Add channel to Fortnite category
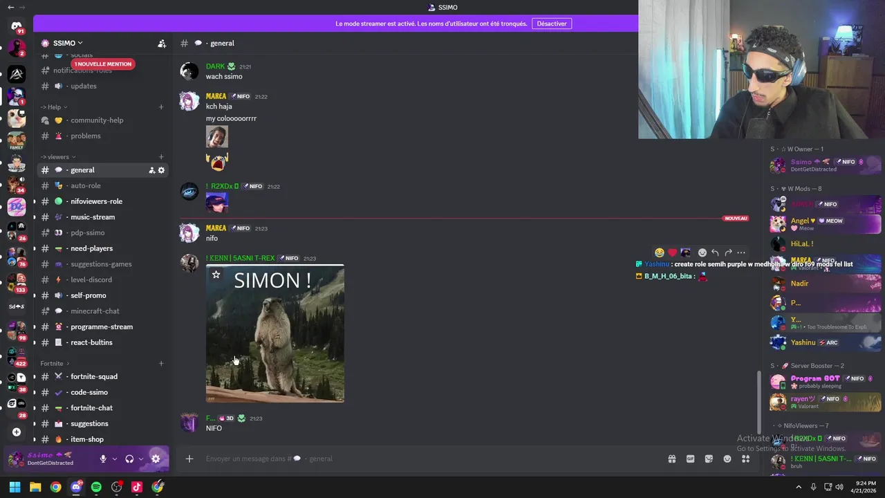The width and height of the screenshot is (885, 498). pos(161,363)
